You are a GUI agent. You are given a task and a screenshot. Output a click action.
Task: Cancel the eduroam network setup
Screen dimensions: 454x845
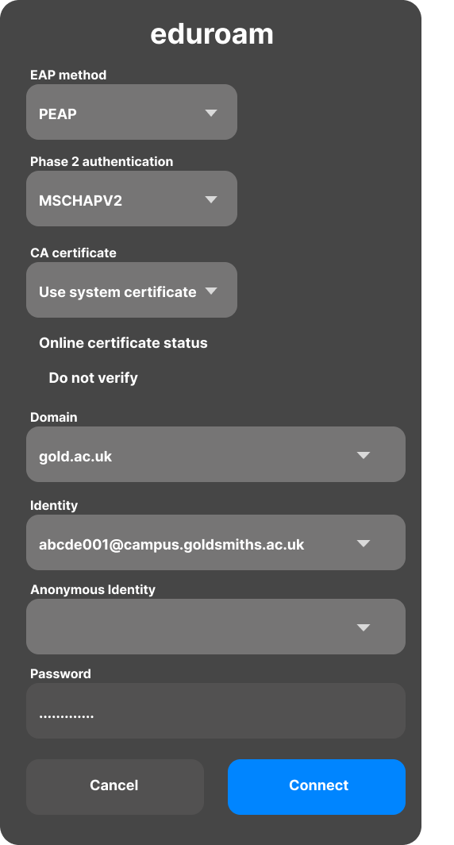[x=115, y=787]
